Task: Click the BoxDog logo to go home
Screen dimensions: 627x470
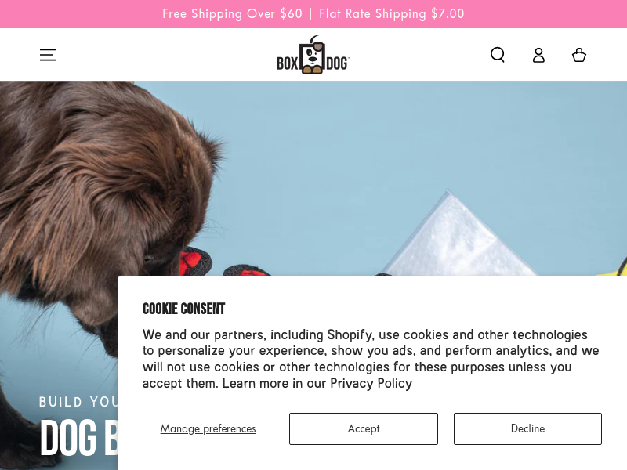Action: coord(313,55)
